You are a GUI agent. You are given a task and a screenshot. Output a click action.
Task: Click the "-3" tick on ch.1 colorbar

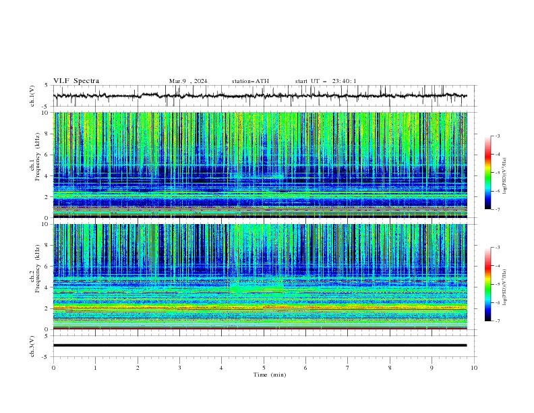pyautogui.click(x=498, y=136)
